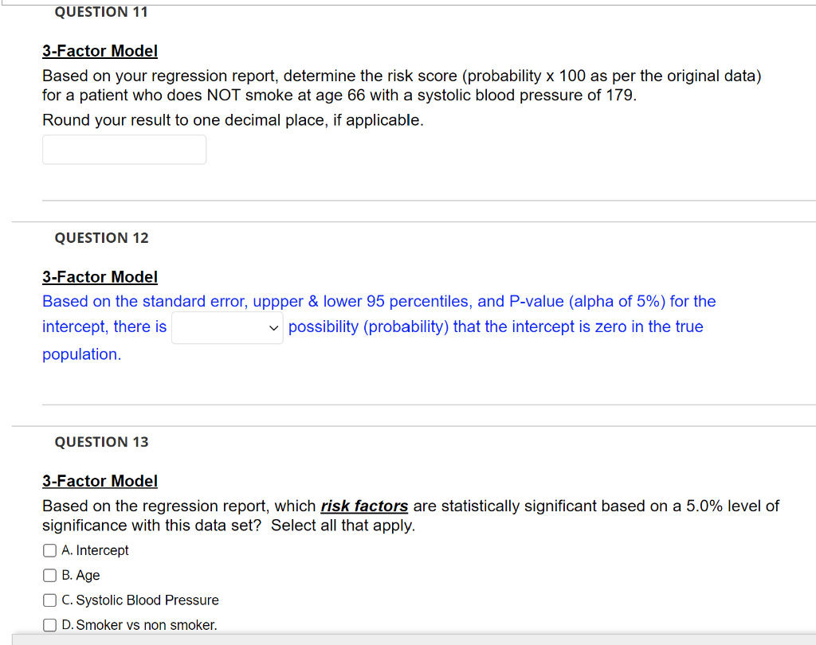Check option B. Age in Question 13
The width and height of the screenshot is (816, 645).
coord(49,575)
